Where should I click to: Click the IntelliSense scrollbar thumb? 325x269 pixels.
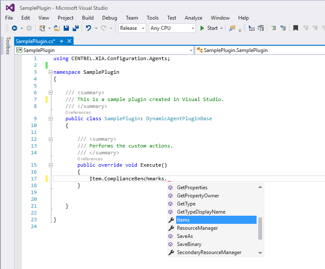click(x=260, y=229)
